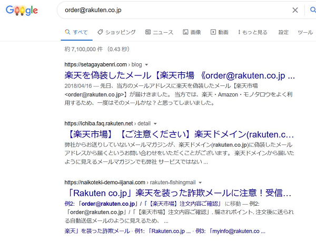This screenshot has width=316, height=250.
Task: Switch to the ニュース tab
Action: 159,32
